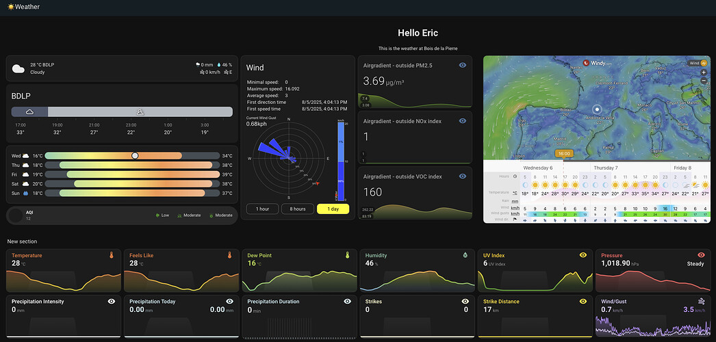Click the cloudy segment icon in hourly forecast bar

coord(29,111)
